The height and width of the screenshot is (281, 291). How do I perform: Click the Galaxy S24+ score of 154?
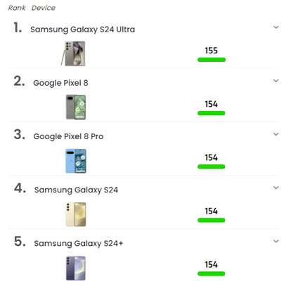click(212, 265)
